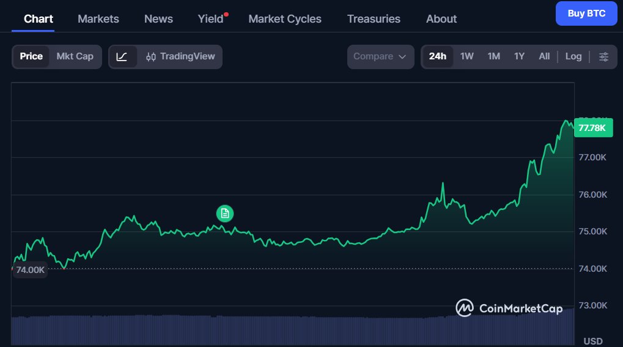This screenshot has height=347, width=623.
Task: Click the CoinMarketCap logo watermark
Action: (509, 308)
